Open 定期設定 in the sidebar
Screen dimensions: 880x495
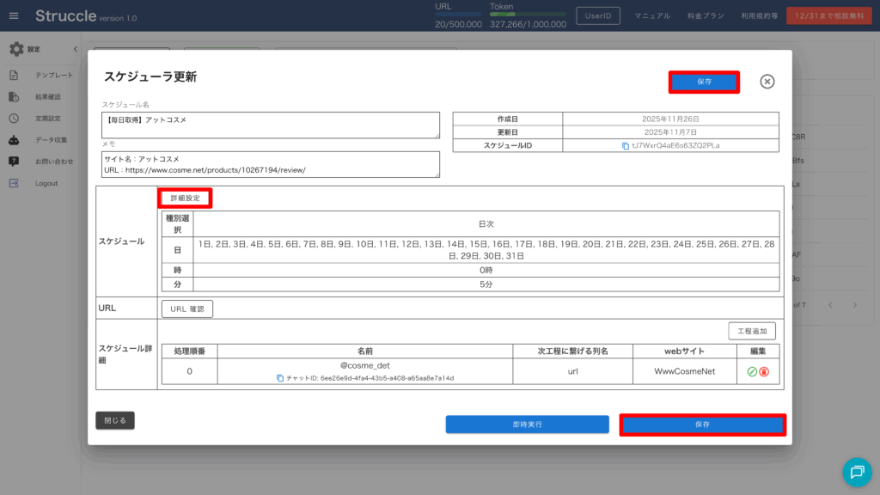coord(47,119)
